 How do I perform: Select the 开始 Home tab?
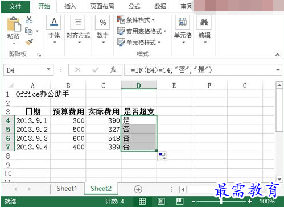point(44,6)
